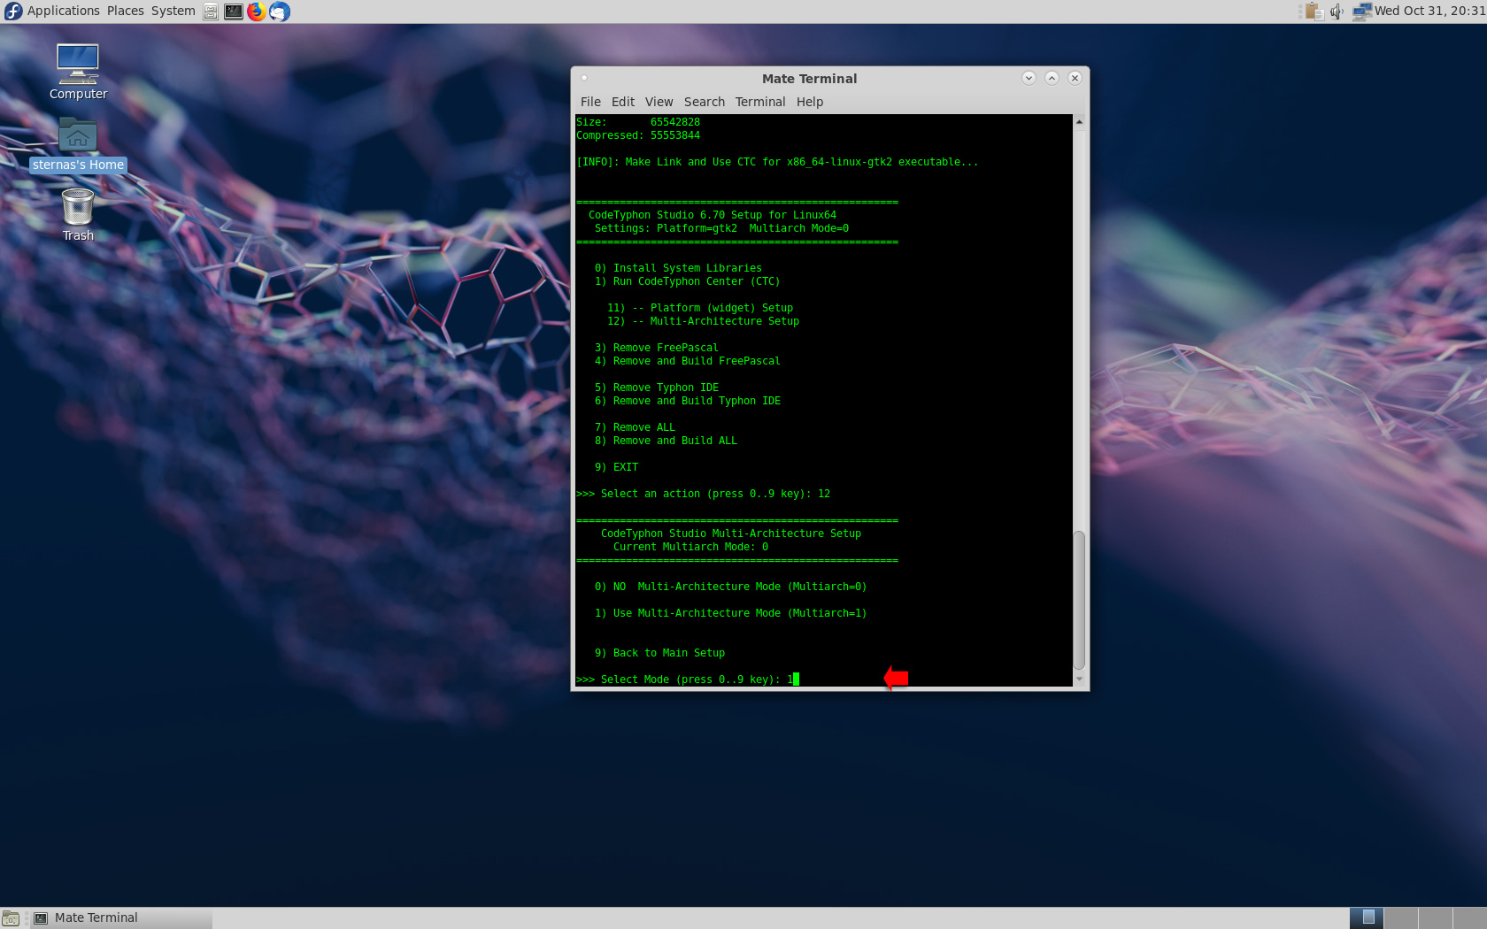Click 'Platform (widget) Setup' line
This screenshot has width=1487, height=929.
point(700,308)
